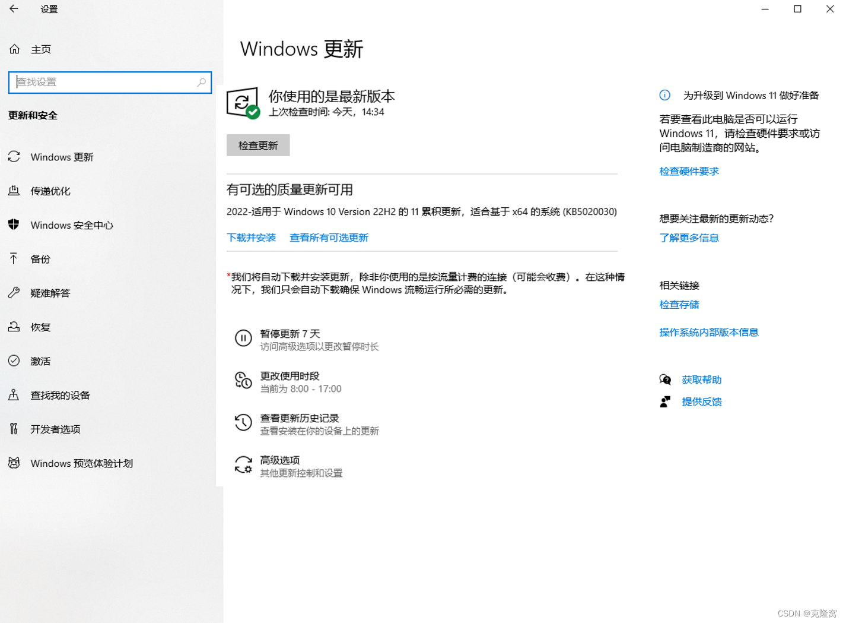The height and width of the screenshot is (623, 846).
Task: Open 操作系统内部版本信息 link
Action: (709, 332)
